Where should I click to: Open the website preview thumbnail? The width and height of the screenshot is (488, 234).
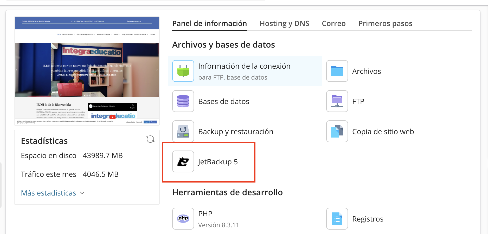click(87, 71)
